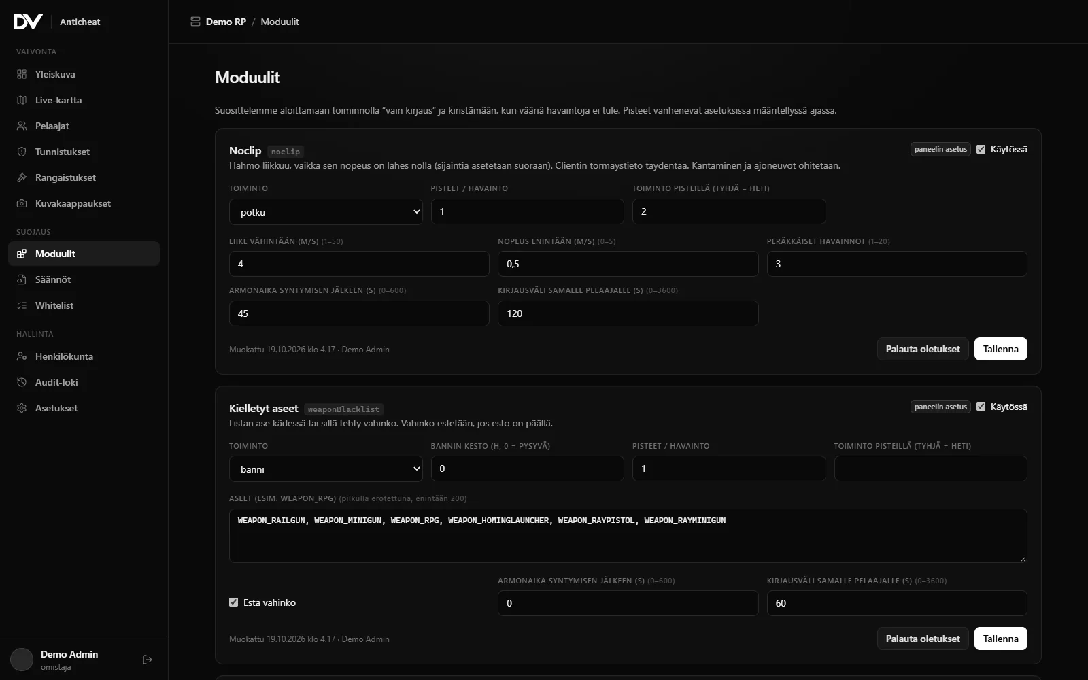Image resolution: width=1088 pixels, height=680 pixels.
Task: Click Palauta oletukset for Kielletyt aseet
Action: click(923, 639)
